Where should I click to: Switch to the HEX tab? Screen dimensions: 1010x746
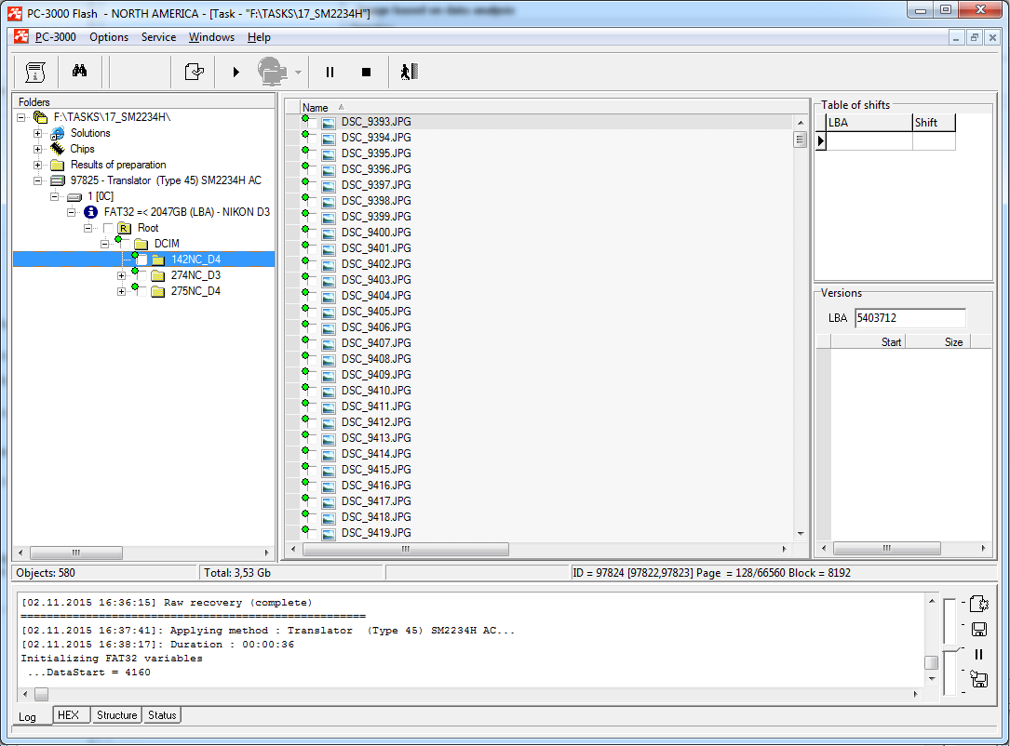point(68,715)
